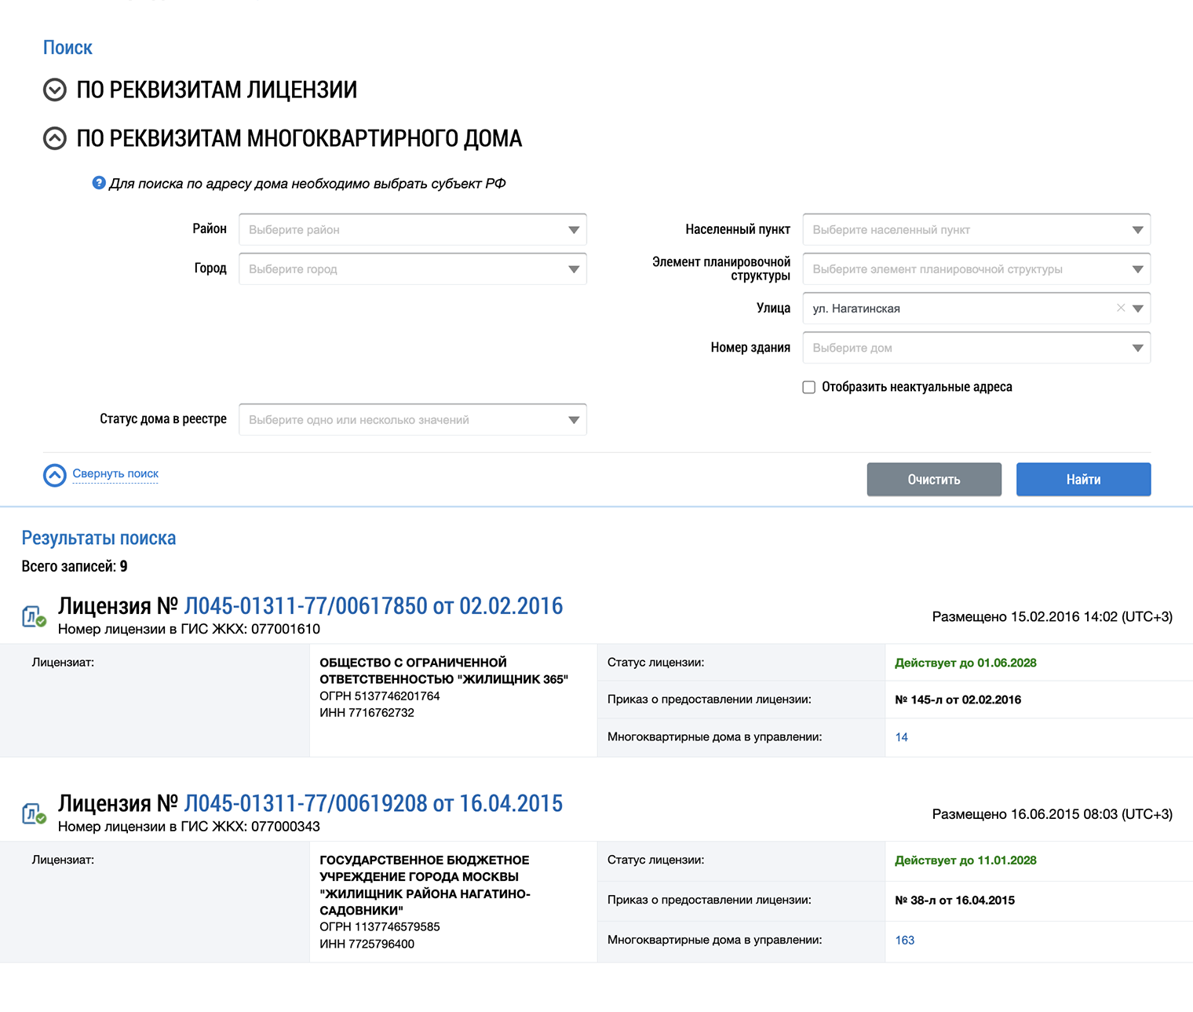Image resolution: width=1193 pixels, height=1012 pixels.
Task: Enable showing outdated addresses checkbox
Action: click(809, 387)
